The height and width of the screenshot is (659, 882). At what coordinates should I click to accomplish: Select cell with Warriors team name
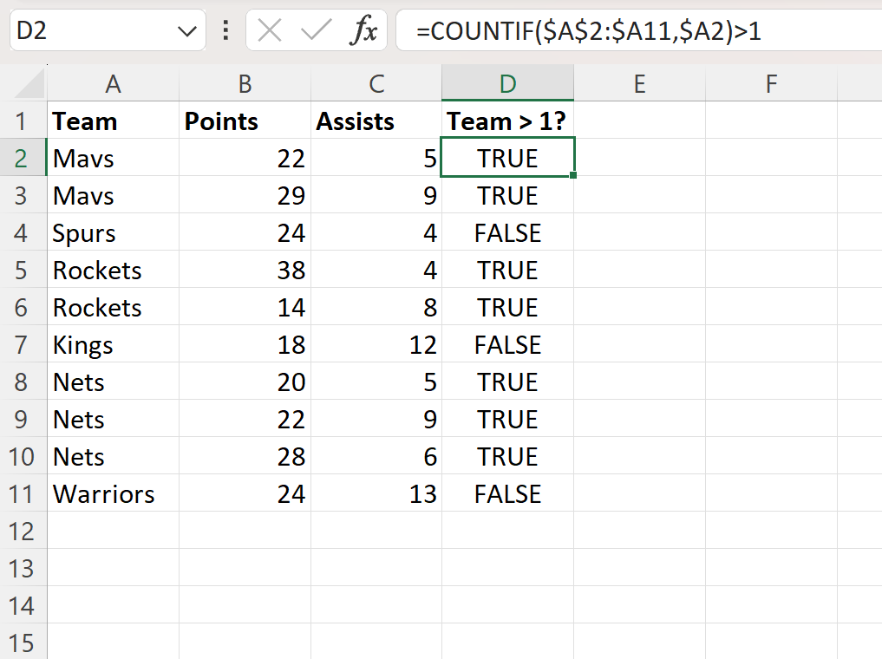point(113,493)
